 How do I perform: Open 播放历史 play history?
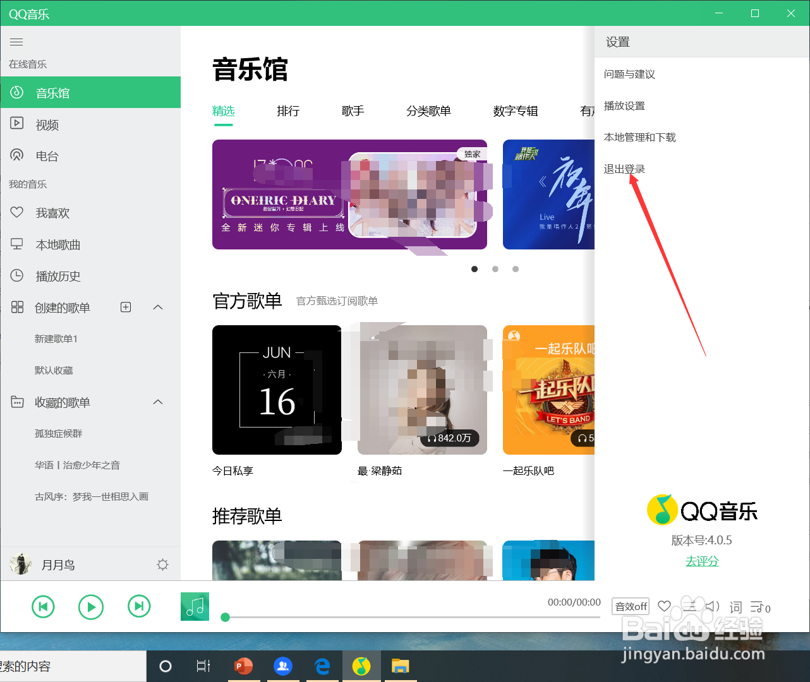point(90,276)
